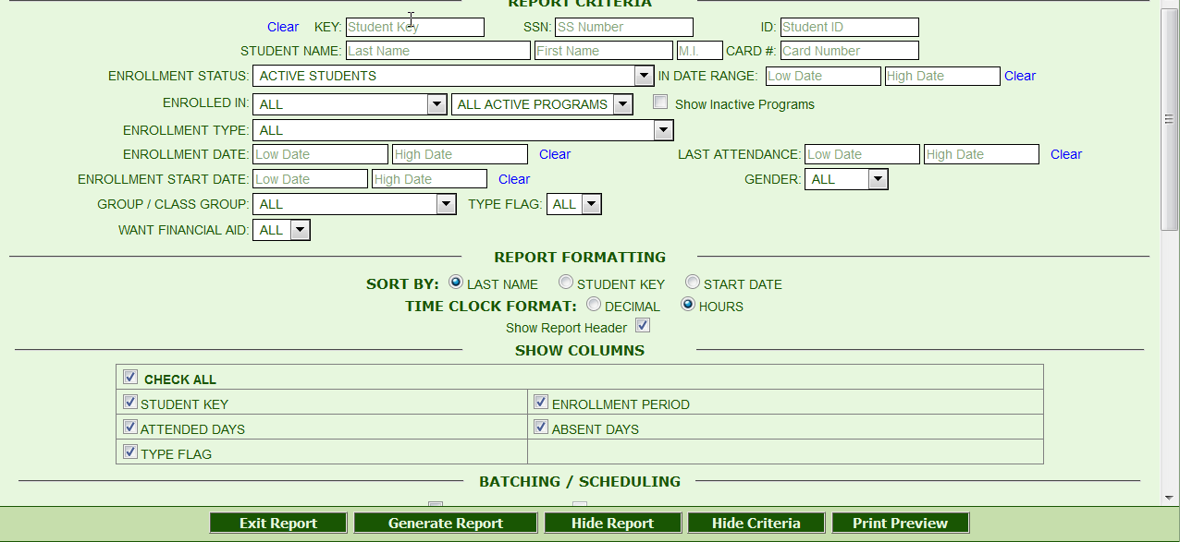
Task: Open the Enrollment Type dropdown
Action: click(463, 130)
